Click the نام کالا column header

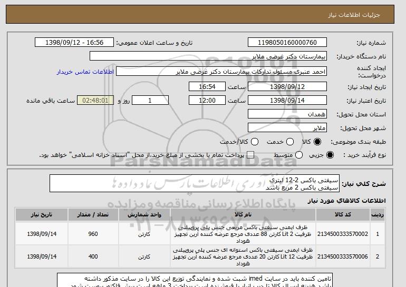(x=243, y=215)
